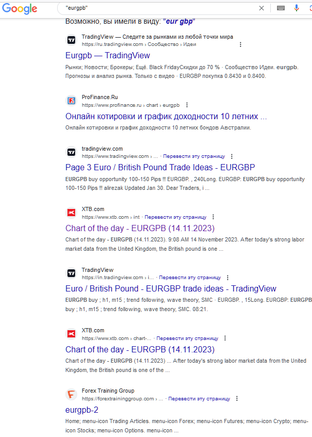Viewport: 312px width, 437px height.
Task: Click the suggested spelling "eur gbp"
Action: click(179, 22)
